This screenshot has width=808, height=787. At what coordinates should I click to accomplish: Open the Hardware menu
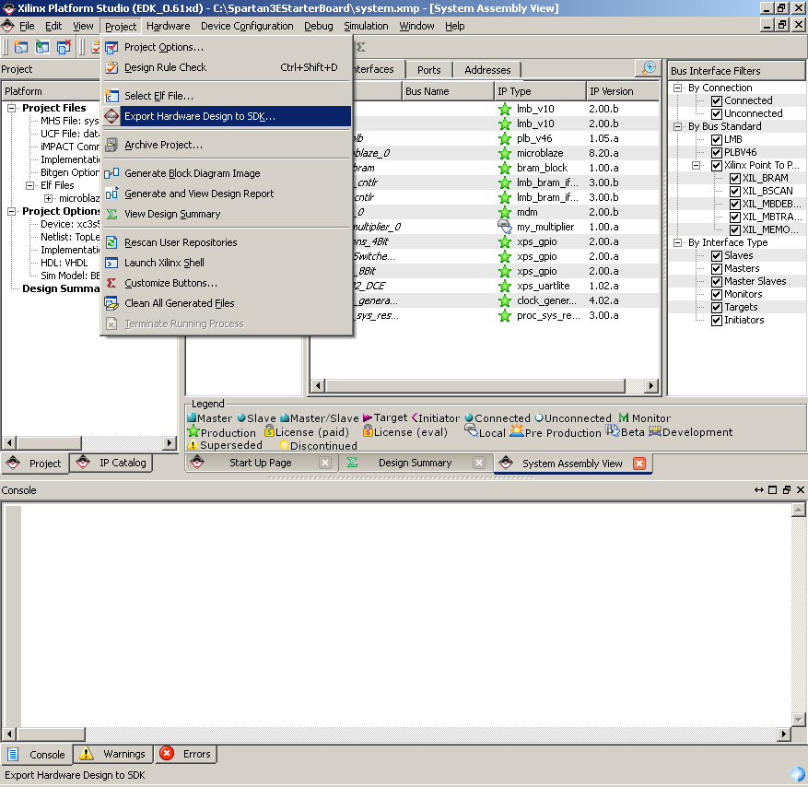pyautogui.click(x=168, y=26)
